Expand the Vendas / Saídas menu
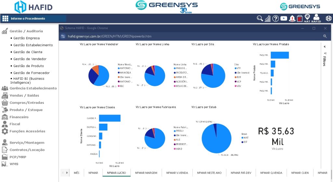The height and width of the screenshot is (182, 333). pyautogui.click(x=24, y=95)
